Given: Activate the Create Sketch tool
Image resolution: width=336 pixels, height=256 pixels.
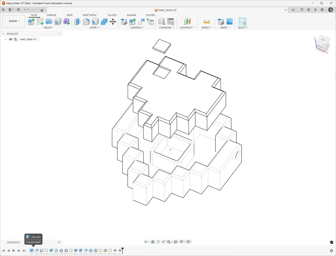Looking at the screenshot, I should coord(40,22).
